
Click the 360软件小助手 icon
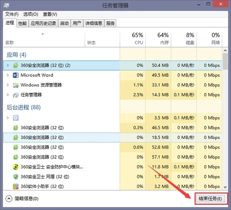tap(16, 186)
